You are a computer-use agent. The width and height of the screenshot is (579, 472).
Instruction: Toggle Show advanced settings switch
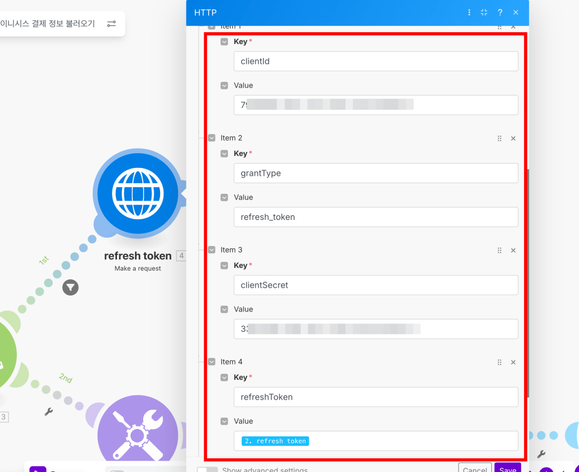click(207, 470)
